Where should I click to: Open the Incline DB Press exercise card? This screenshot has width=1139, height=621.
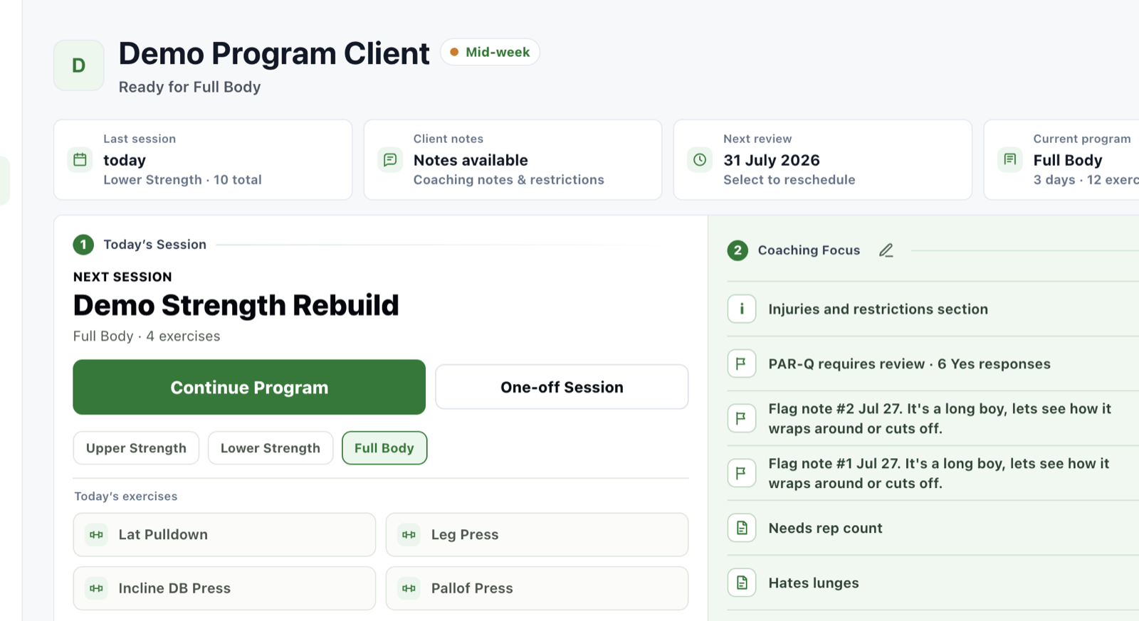click(224, 588)
